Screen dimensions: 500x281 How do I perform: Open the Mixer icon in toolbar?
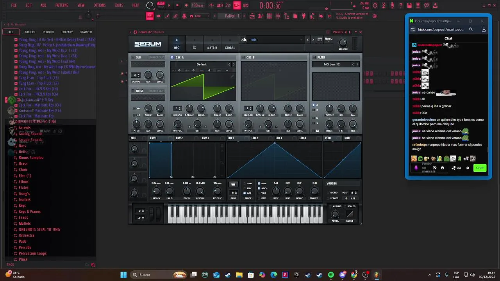pos(278,16)
